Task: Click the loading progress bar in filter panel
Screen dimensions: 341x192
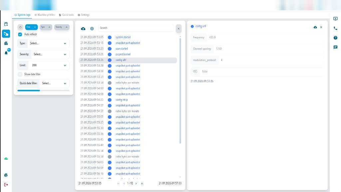Action: click(43, 91)
